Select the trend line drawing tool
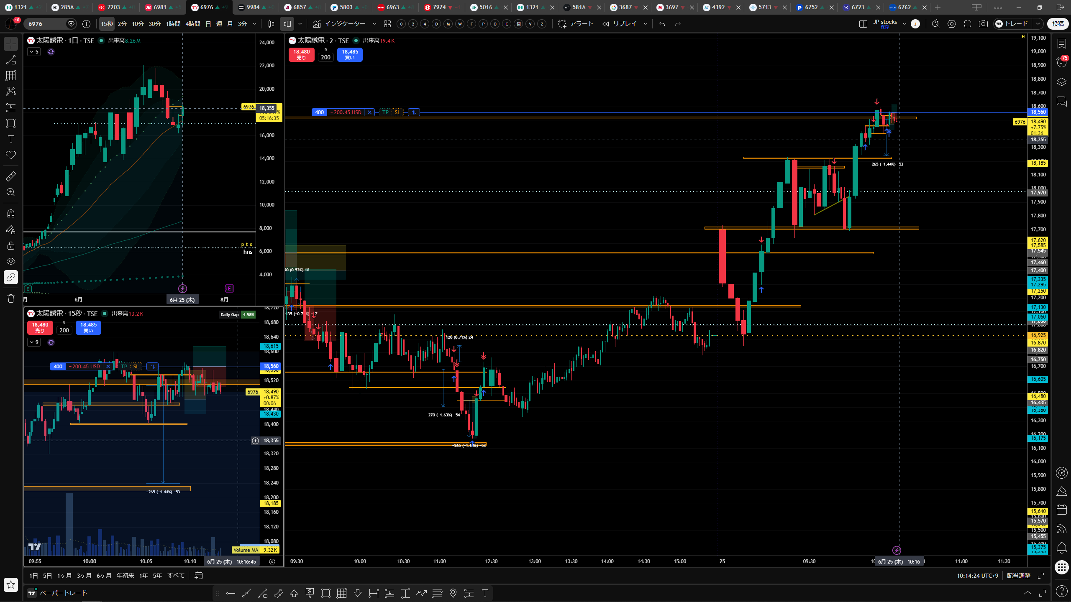The width and height of the screenshot is (1071, 602). coord(11,60)
